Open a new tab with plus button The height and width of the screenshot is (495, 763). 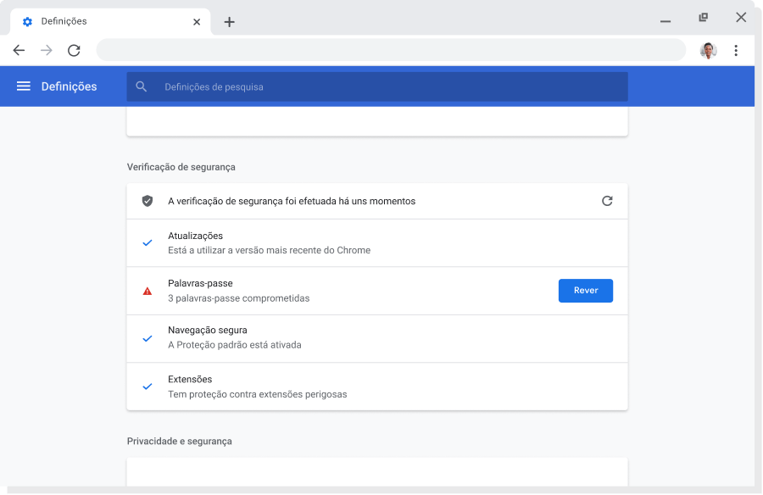coord(229,22)
